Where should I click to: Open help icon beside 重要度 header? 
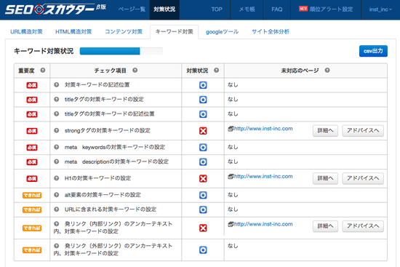click(x=43, y=70)
